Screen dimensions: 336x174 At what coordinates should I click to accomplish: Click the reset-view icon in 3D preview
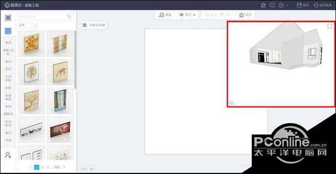coord(232,103)
